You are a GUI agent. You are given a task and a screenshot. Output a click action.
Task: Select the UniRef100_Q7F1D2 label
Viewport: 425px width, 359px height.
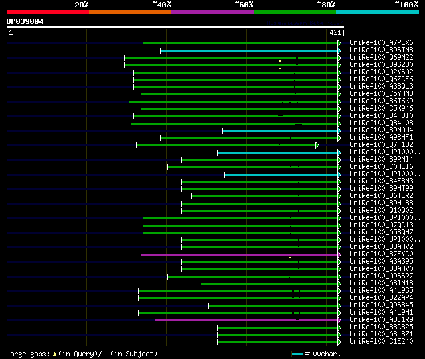tap(381, 145)
